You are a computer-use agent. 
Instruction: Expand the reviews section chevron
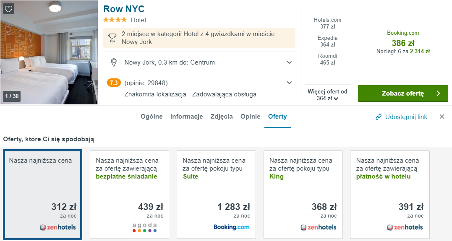click(x=290, y=83)
